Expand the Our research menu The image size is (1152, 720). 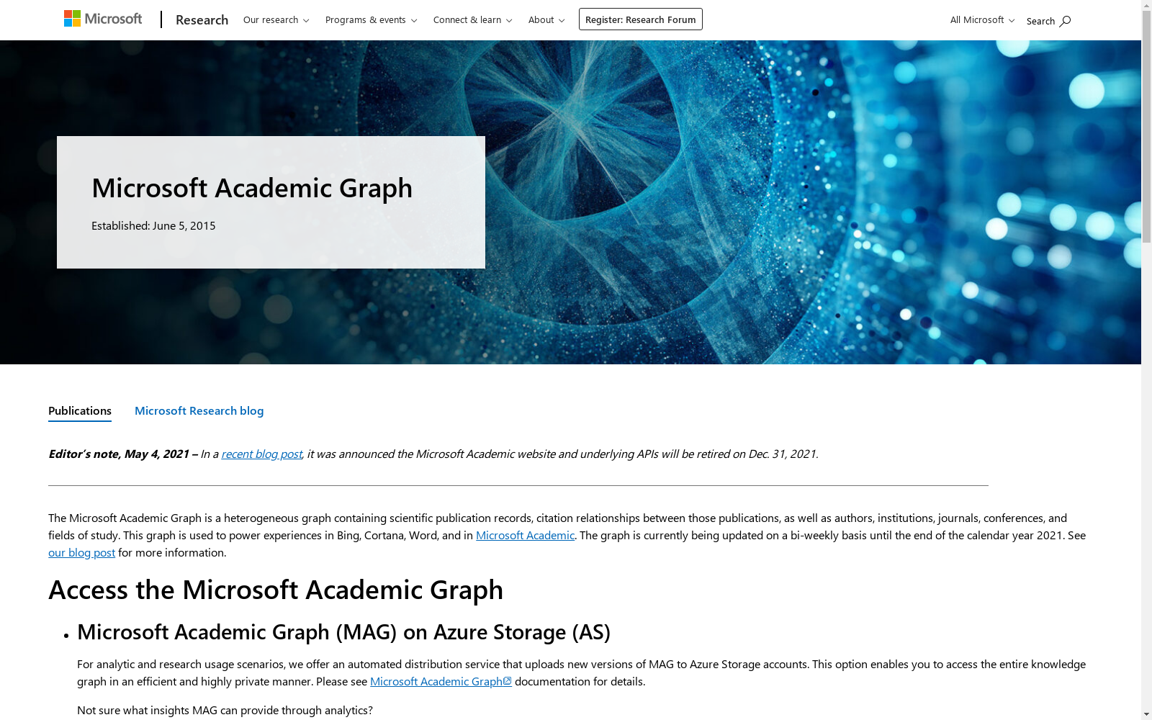tap(276, 19)
